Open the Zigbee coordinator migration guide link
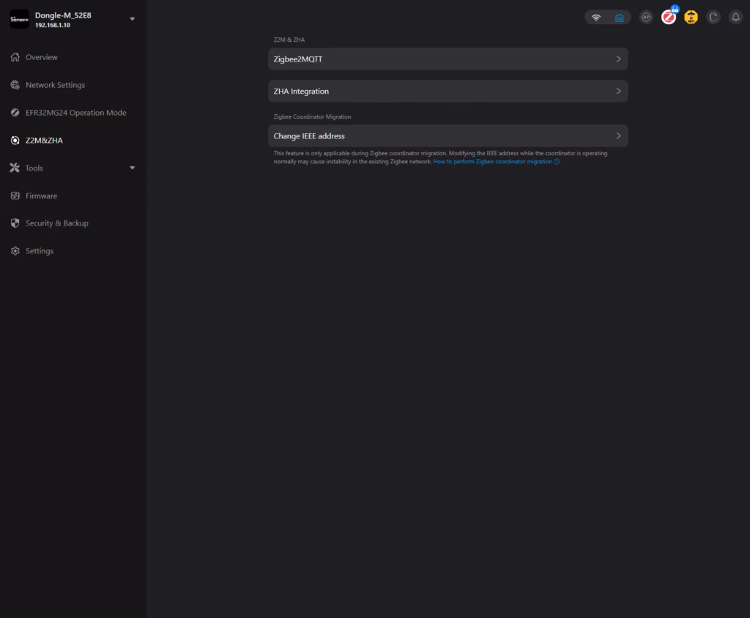This screenshot has width=750, height=618. [x=493, y=162]
